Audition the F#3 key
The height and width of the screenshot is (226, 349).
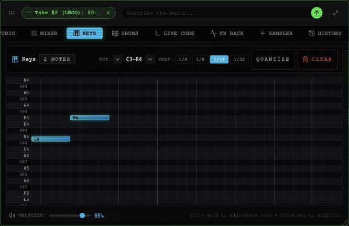point(19,187)
